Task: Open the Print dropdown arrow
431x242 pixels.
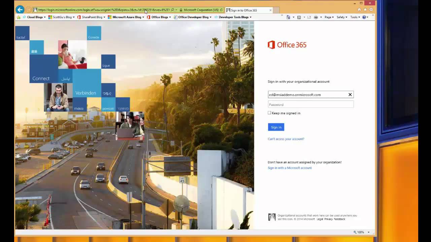Action: [321, 17]
